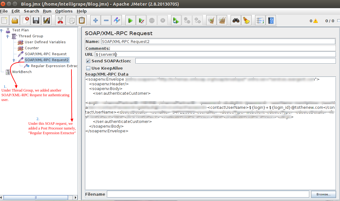Click the Save As icon

(47, 21)
